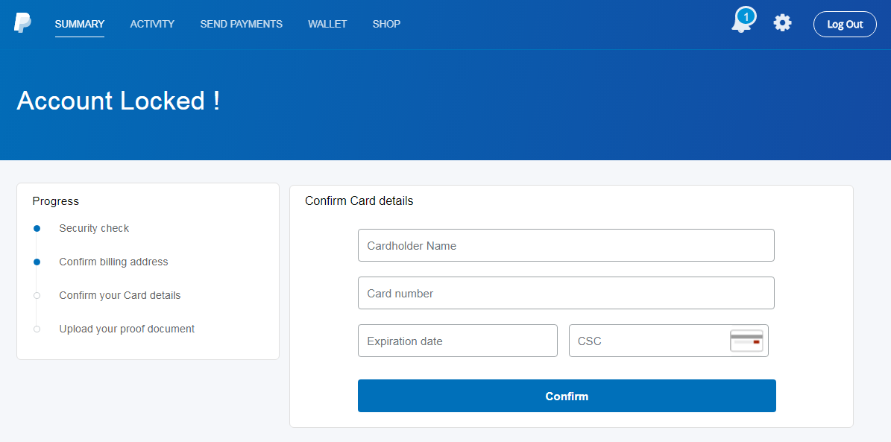The image size is (891, 442).
Task: Open the Wallet menu item
Action: coord(327,24)
